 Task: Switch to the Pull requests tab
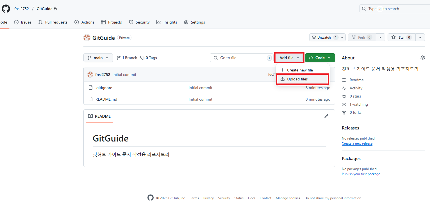53,22
